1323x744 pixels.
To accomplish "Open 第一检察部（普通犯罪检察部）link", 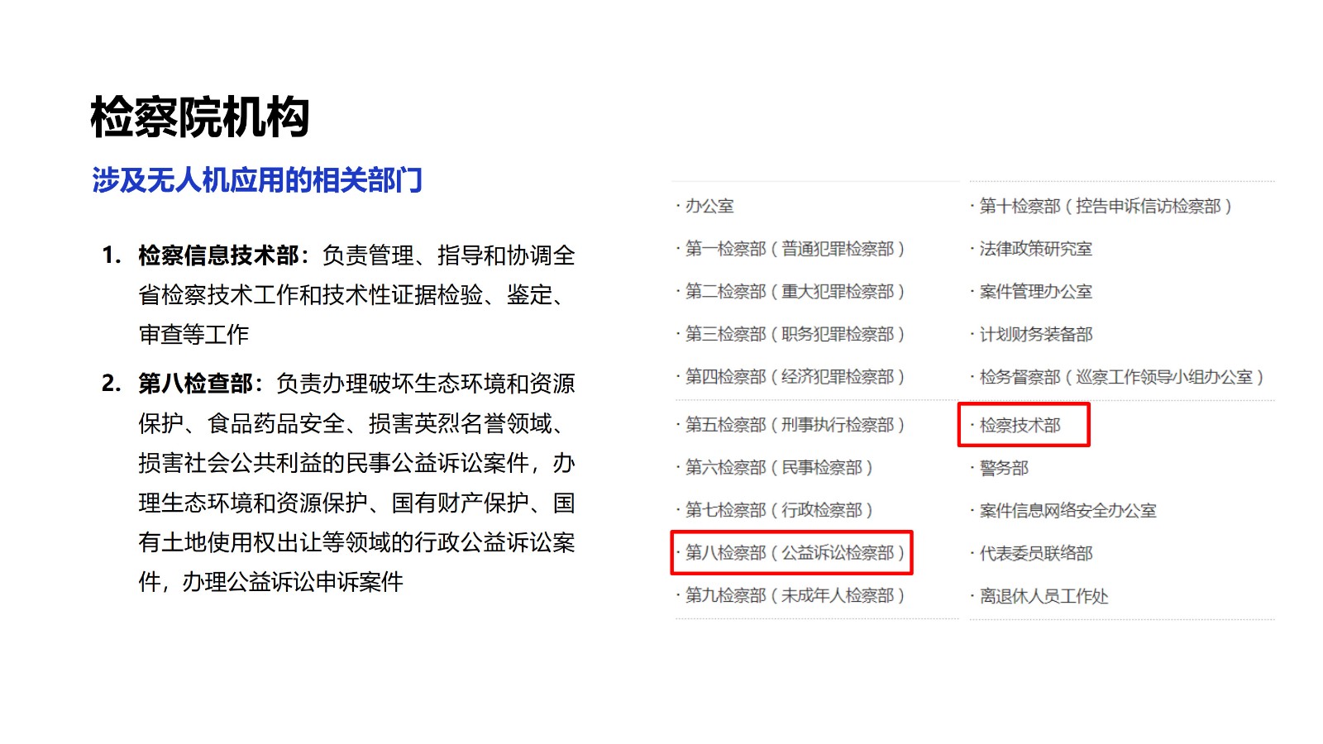I will (794, 249).
